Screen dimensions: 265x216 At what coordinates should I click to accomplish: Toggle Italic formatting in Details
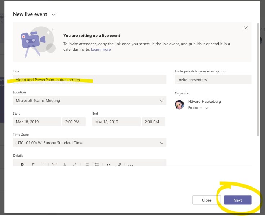coord(32,165)
